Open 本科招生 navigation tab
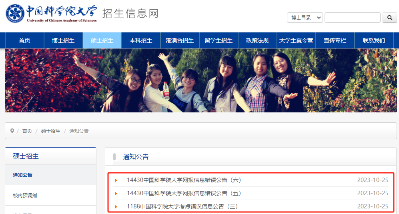The height and width of the screenshot is (214, 399). (141, 40)
